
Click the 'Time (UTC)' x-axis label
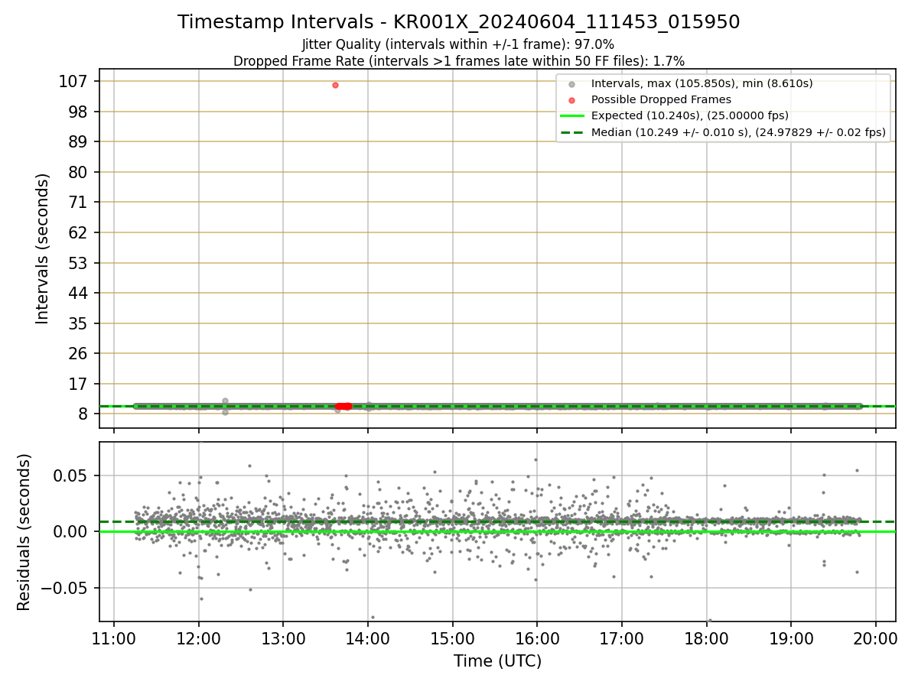click(x=497, y=661)
